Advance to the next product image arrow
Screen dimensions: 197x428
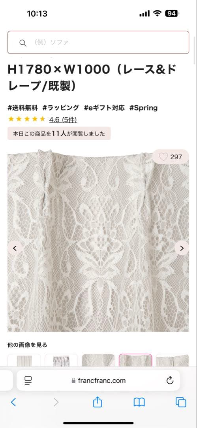tap(182, 248)
